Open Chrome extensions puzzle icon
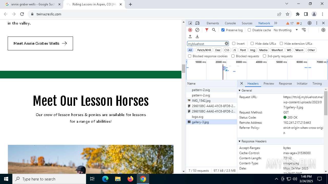Viewport: 328px width, 184px height. pos(298,14)
